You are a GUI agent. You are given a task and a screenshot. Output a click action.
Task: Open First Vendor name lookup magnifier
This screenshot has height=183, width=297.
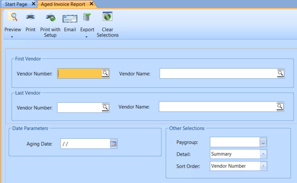pos(280,73)
